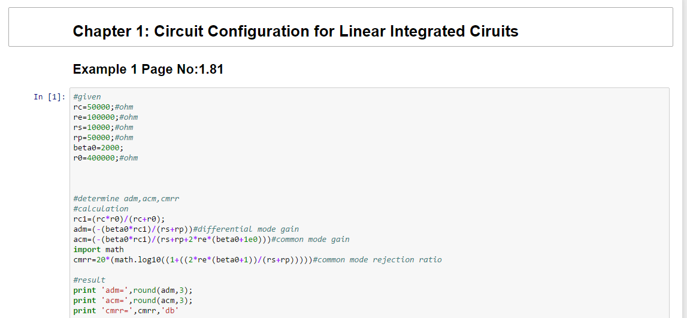This screenshot has width=687, height=318.
Task: Click the rp=50000 code line
Action: [x=103, y=138]
